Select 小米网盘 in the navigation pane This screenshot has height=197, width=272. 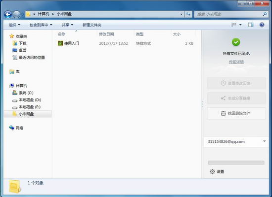(x=26, y=114)
